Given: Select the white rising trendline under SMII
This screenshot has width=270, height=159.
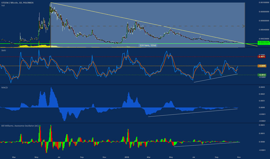Looking at the screenshot, I should pos(216,78).
